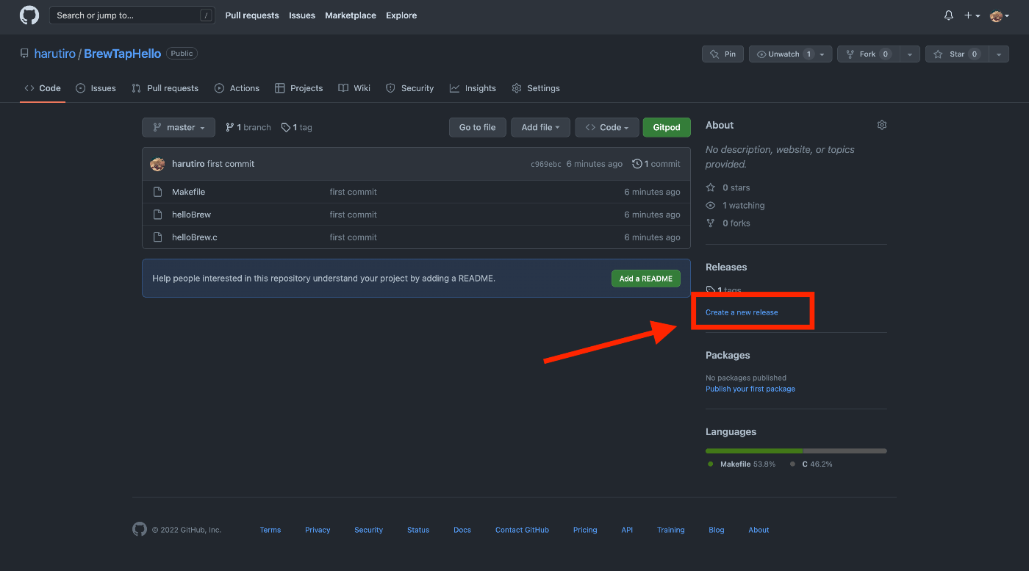Go to Marketplace in header
1029x571 pixels.
pos(351,15)
